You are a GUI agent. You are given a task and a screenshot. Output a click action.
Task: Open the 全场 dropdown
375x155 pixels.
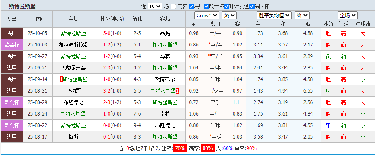click(348, 16)
